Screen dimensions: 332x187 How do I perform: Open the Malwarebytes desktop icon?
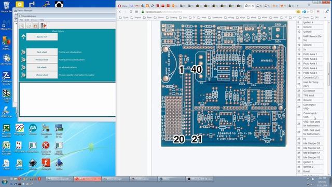click(x=6, y=24)
